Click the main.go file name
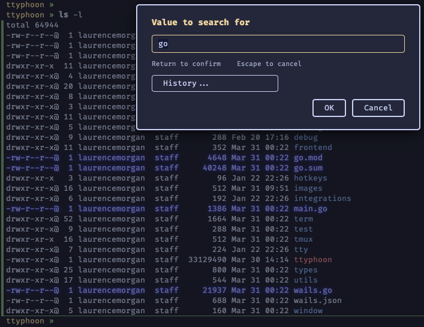The width and height of the screenshot is (424, 327). point(311,209)
